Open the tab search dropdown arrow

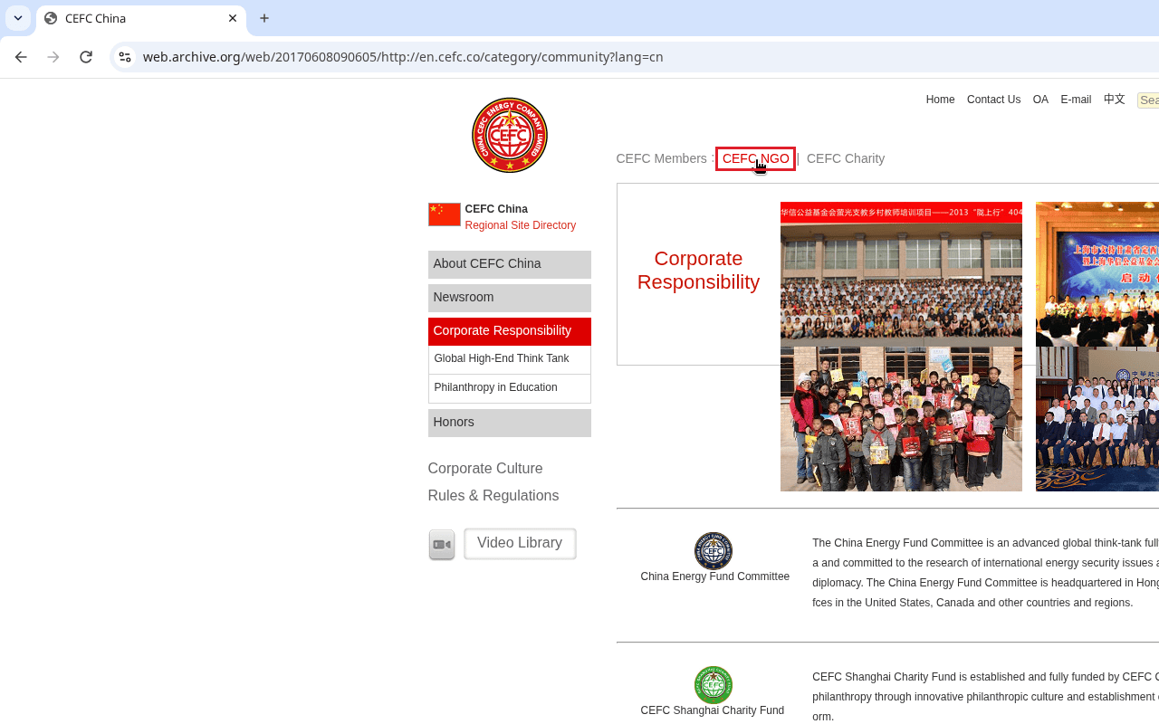[18, 18]
